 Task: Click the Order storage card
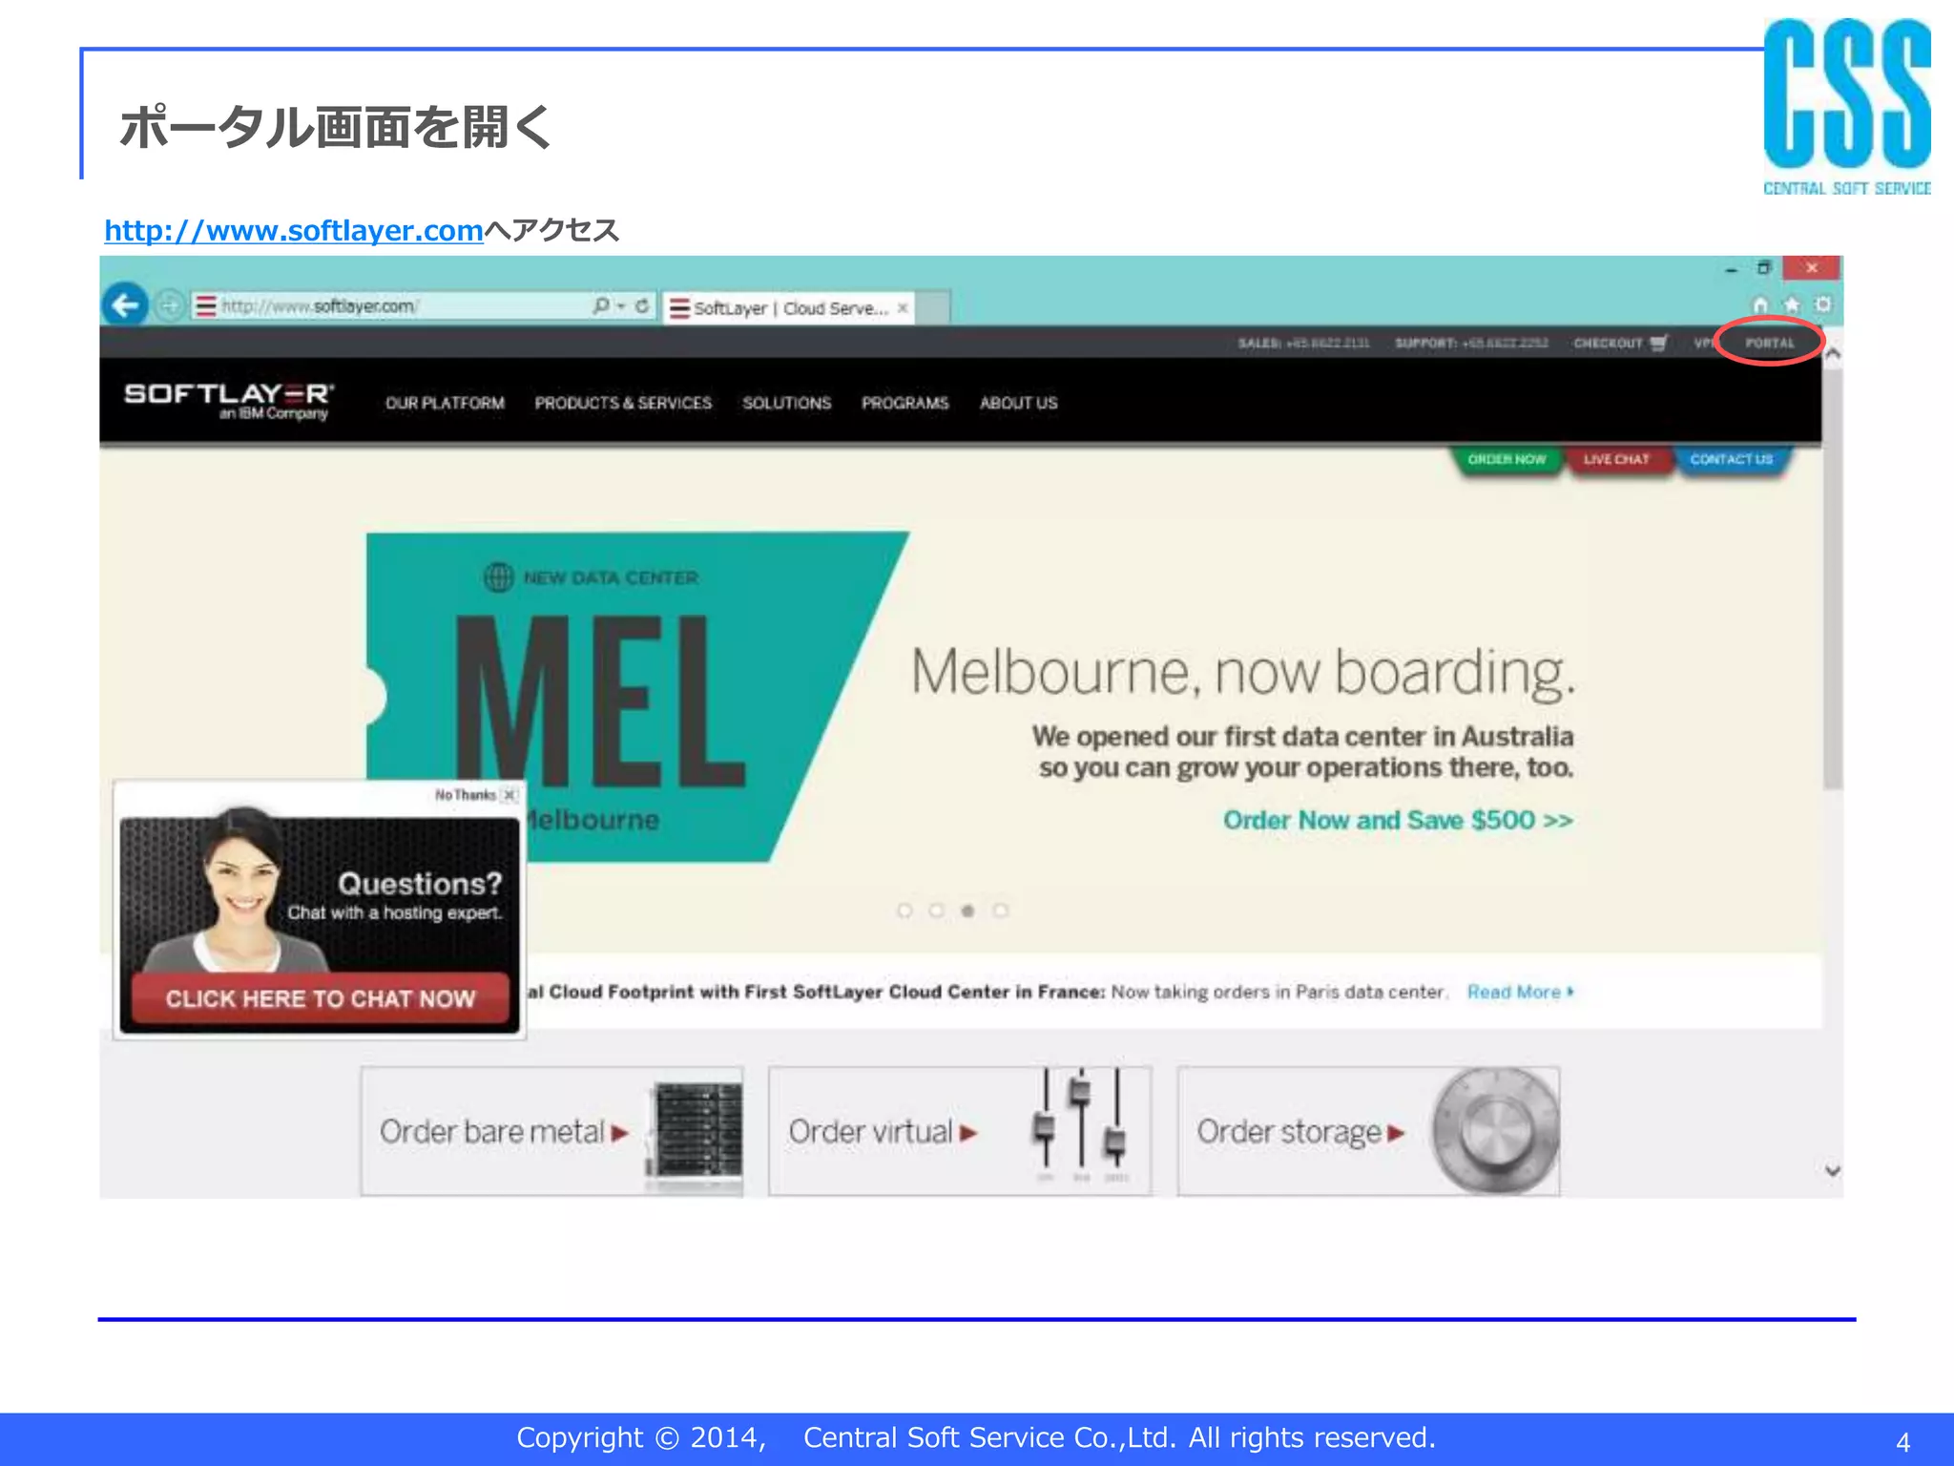[x=1368, y=1131]
